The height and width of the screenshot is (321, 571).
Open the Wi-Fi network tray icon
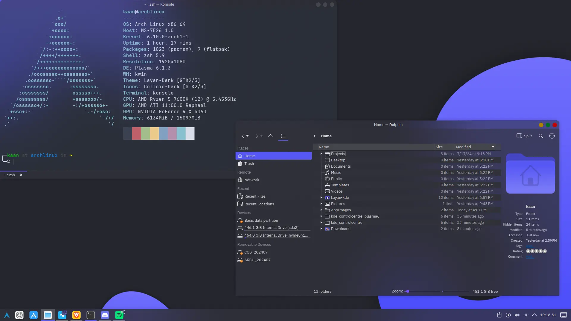point(526,315)
